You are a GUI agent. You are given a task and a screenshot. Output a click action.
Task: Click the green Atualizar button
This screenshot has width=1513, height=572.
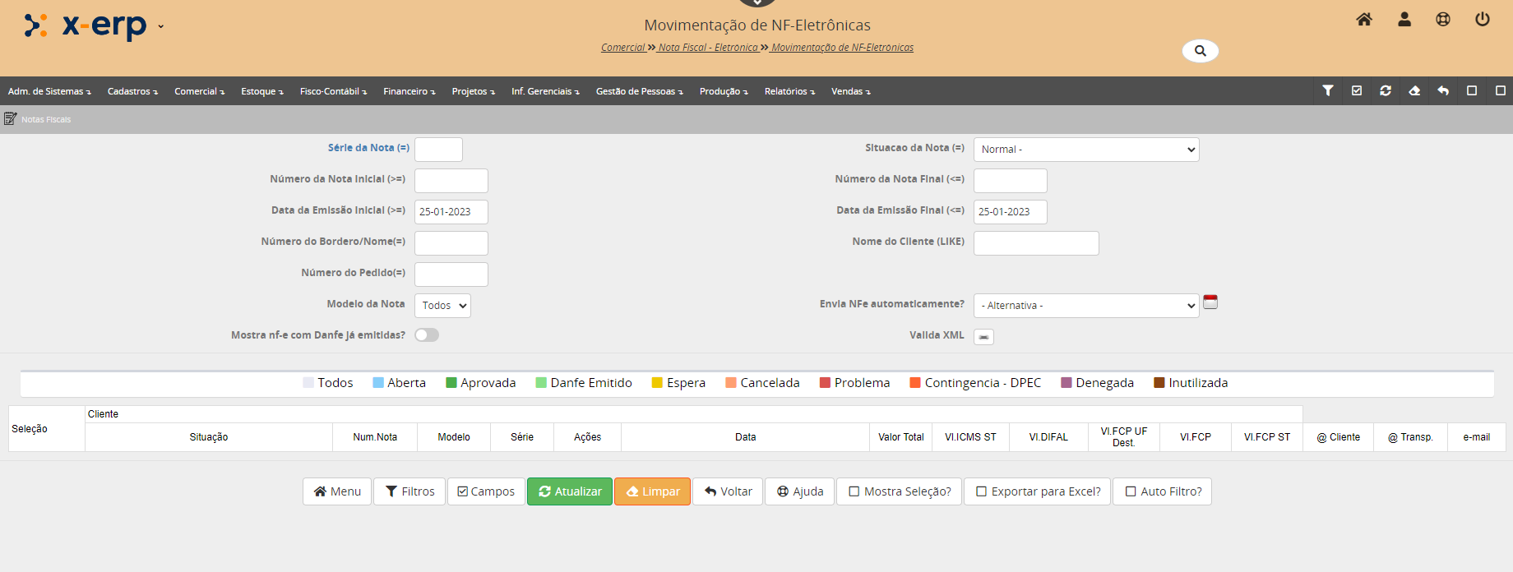570,491
